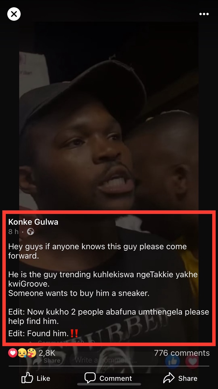Share the post using the Share arrow button
Viewport: 218px width, 389px height.
click(180, 378)
